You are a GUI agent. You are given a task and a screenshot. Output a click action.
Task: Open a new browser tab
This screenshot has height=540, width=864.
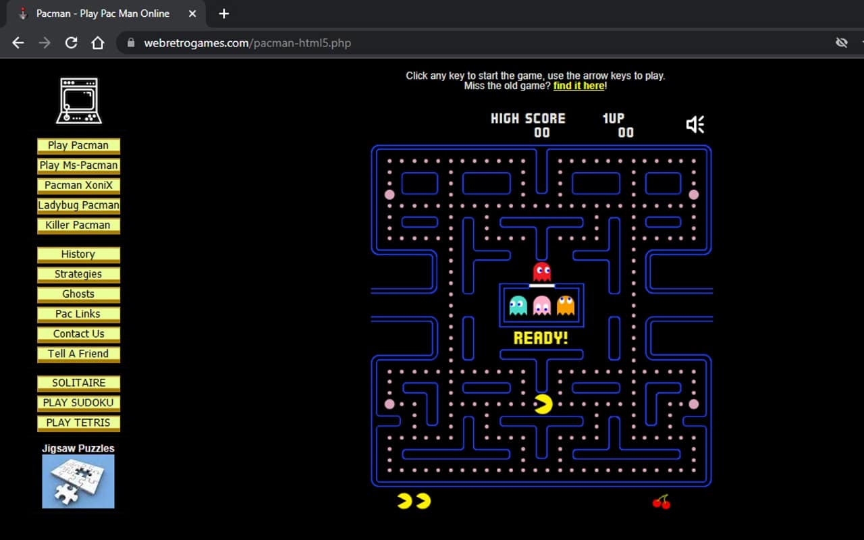[224, 13]
